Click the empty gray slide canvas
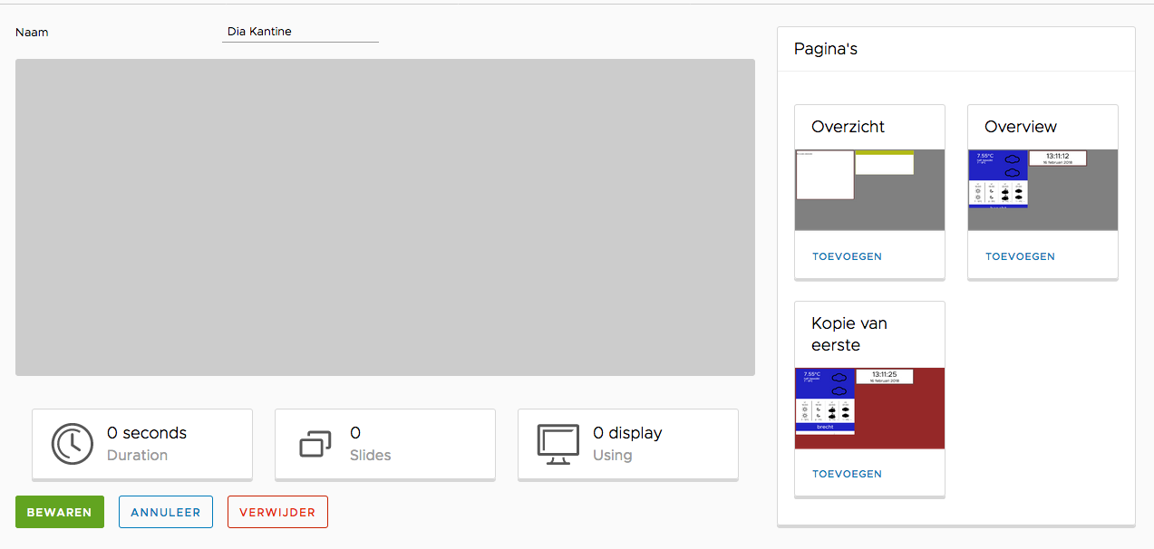 click(x=385, y=217)
